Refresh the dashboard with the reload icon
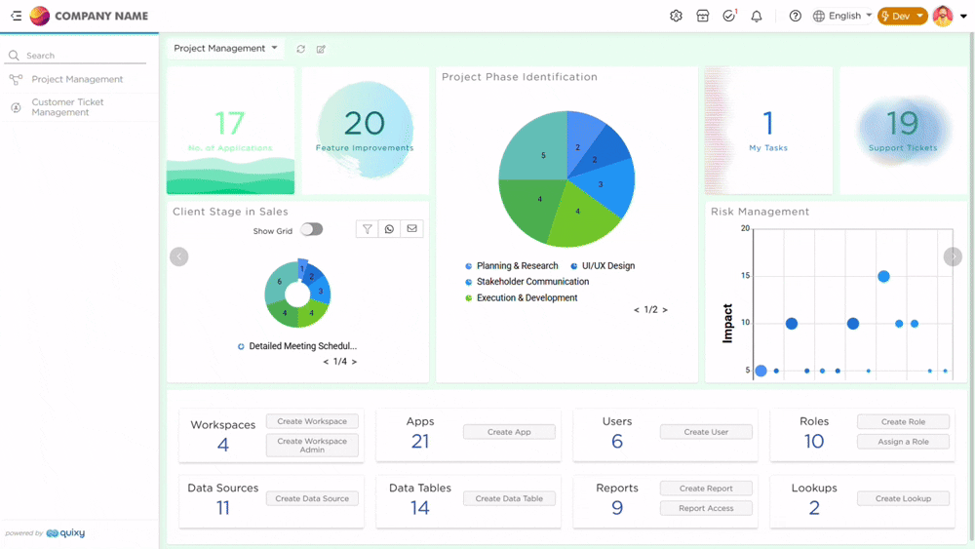The width and height of the screenshot is (975, 549). 301,49
